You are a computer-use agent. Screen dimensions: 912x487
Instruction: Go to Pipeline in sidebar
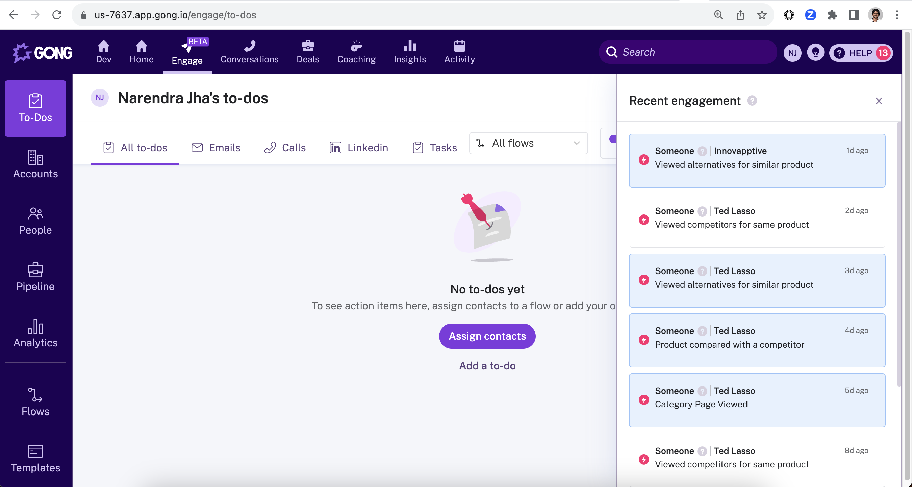(x=35, y=277)
